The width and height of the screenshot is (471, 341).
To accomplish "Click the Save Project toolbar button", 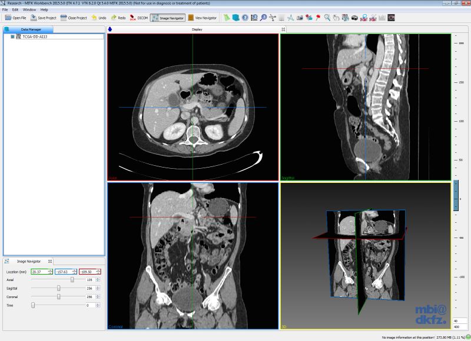I will [x=43, y=18].
